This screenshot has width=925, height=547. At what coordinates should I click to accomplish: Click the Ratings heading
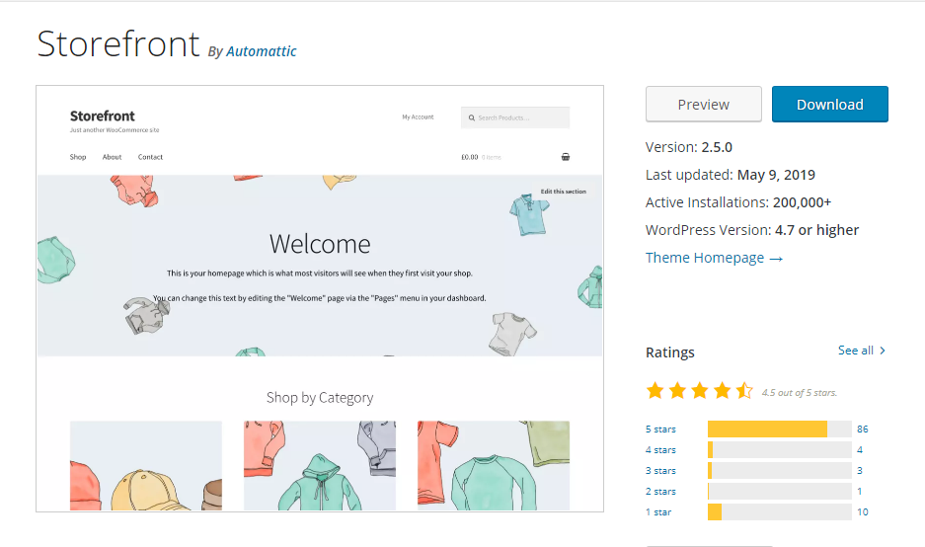[x=670, y=352]
